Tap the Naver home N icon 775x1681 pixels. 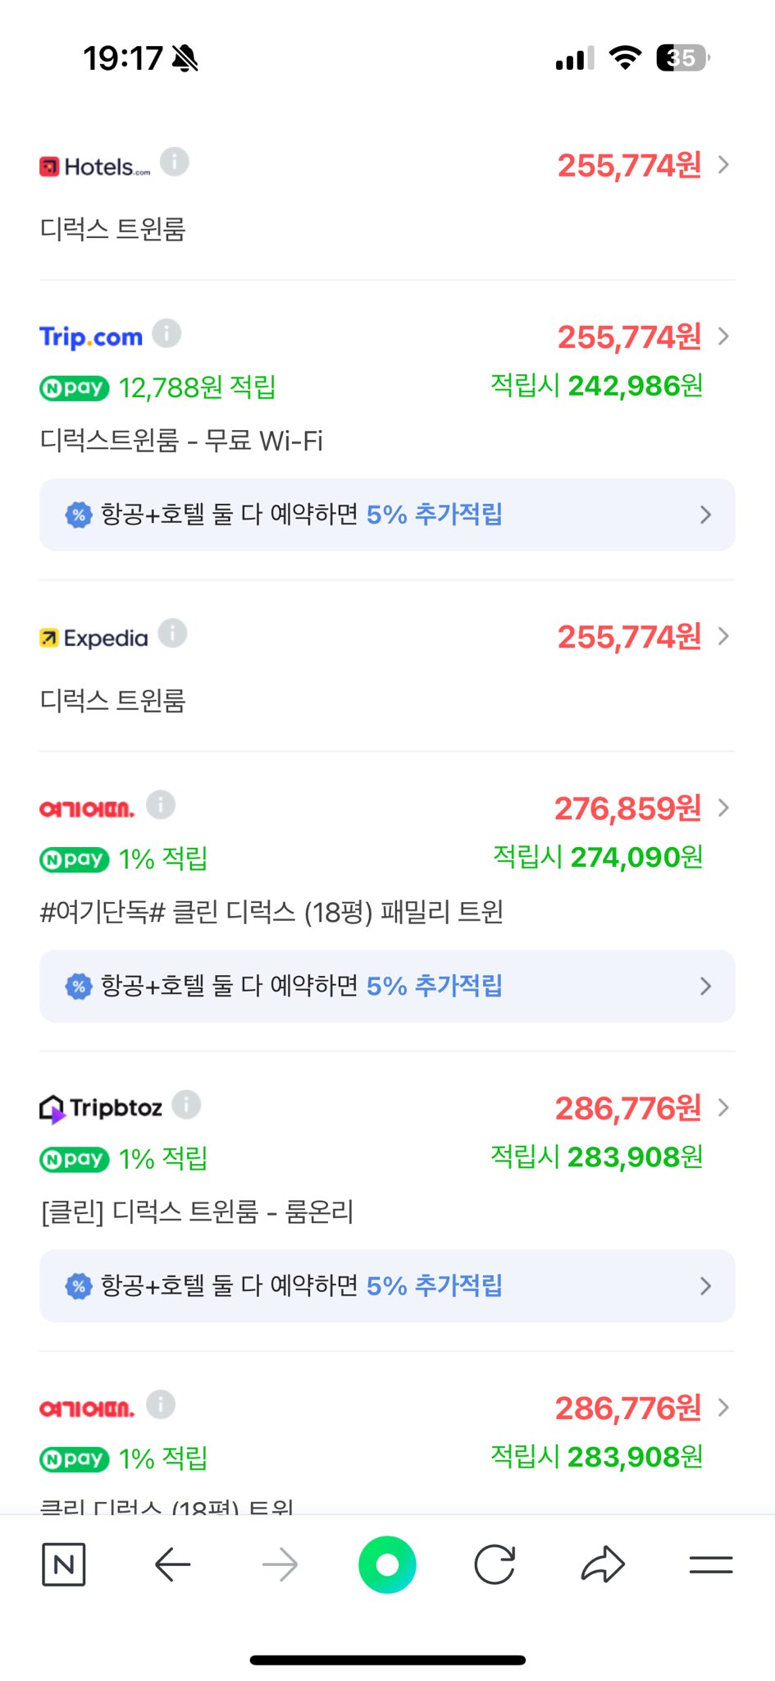click(x=63, y=1564)
